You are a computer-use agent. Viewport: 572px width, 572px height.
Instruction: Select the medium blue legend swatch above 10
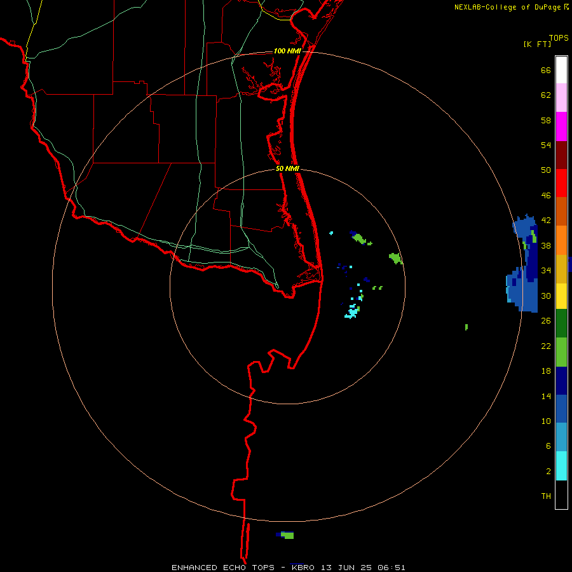coord(561,409)
